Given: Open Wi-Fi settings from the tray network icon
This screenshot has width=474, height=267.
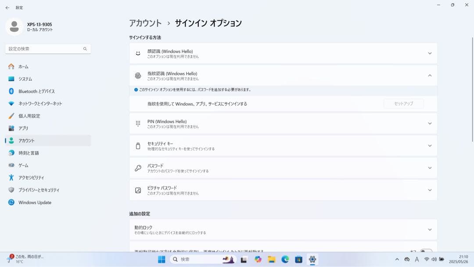Looking at the screenshot, I should coord(427,259).
